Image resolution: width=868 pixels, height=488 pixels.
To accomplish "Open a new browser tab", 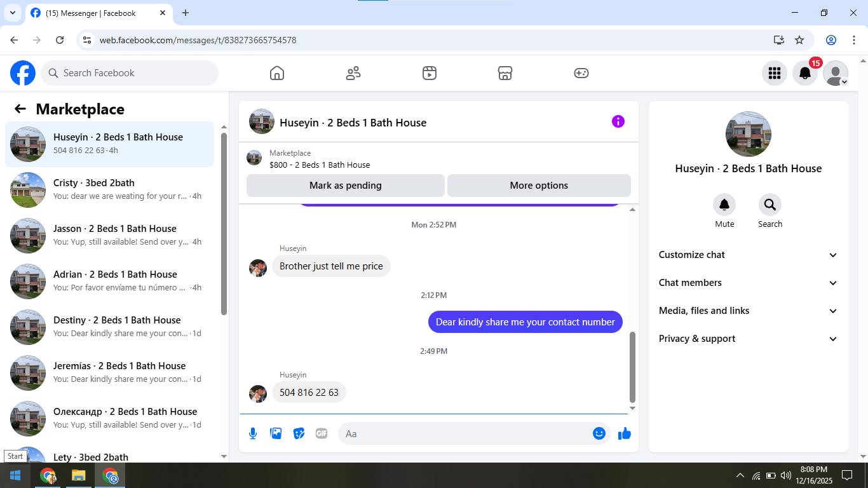I will (x=186, y=13).
